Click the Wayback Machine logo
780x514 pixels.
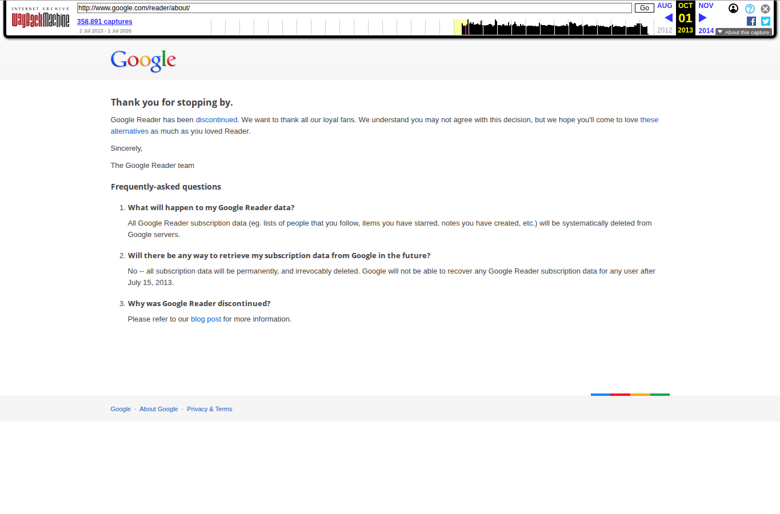point(41,18)
